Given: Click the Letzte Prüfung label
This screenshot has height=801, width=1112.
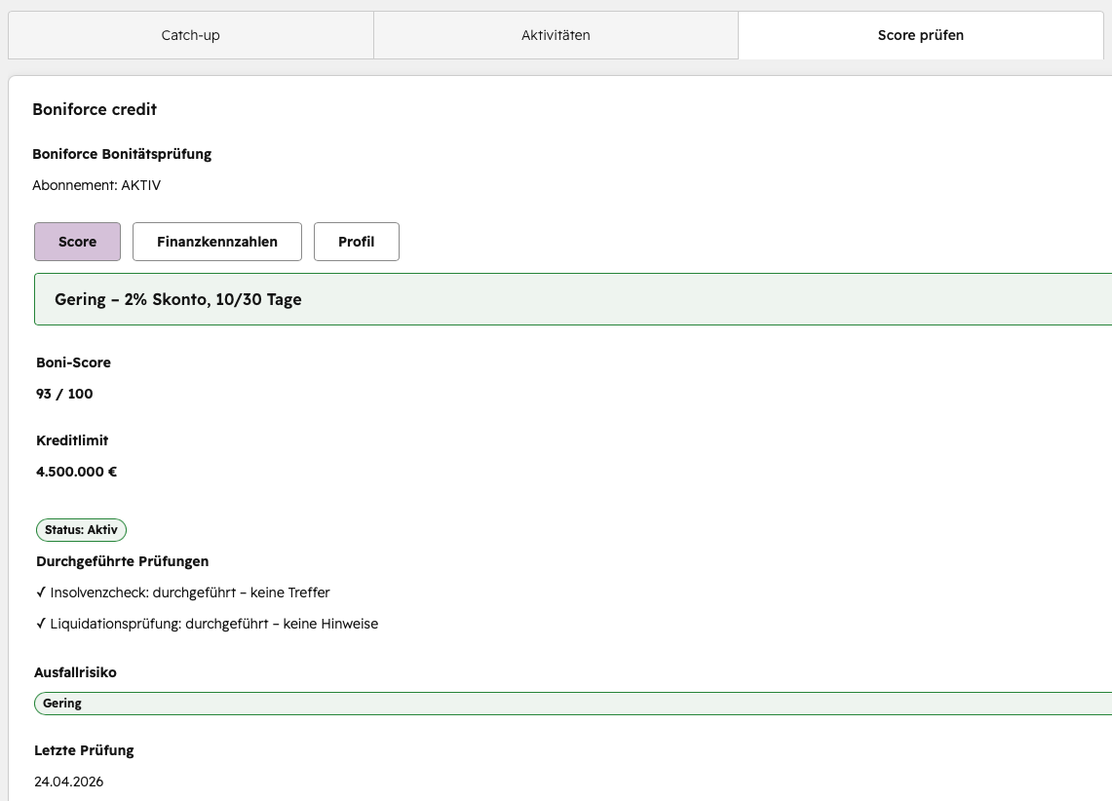Looking at the screenshot, I should pos(85,750).
